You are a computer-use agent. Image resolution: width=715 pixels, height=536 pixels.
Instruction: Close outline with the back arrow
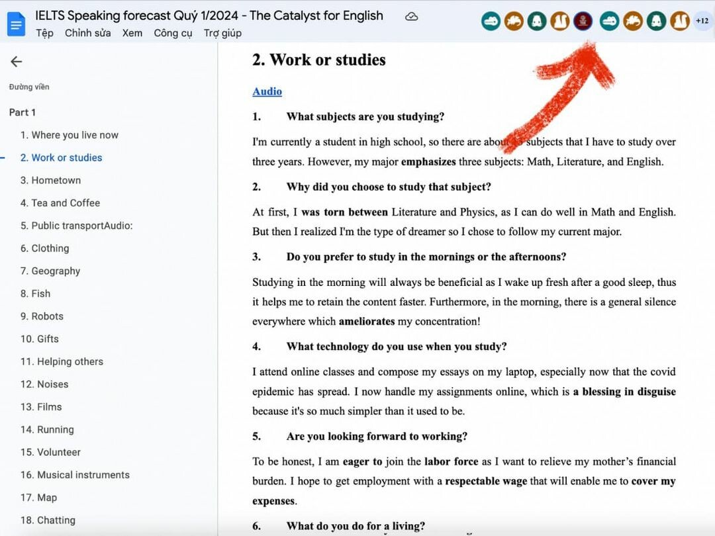[x=17, y=62]
